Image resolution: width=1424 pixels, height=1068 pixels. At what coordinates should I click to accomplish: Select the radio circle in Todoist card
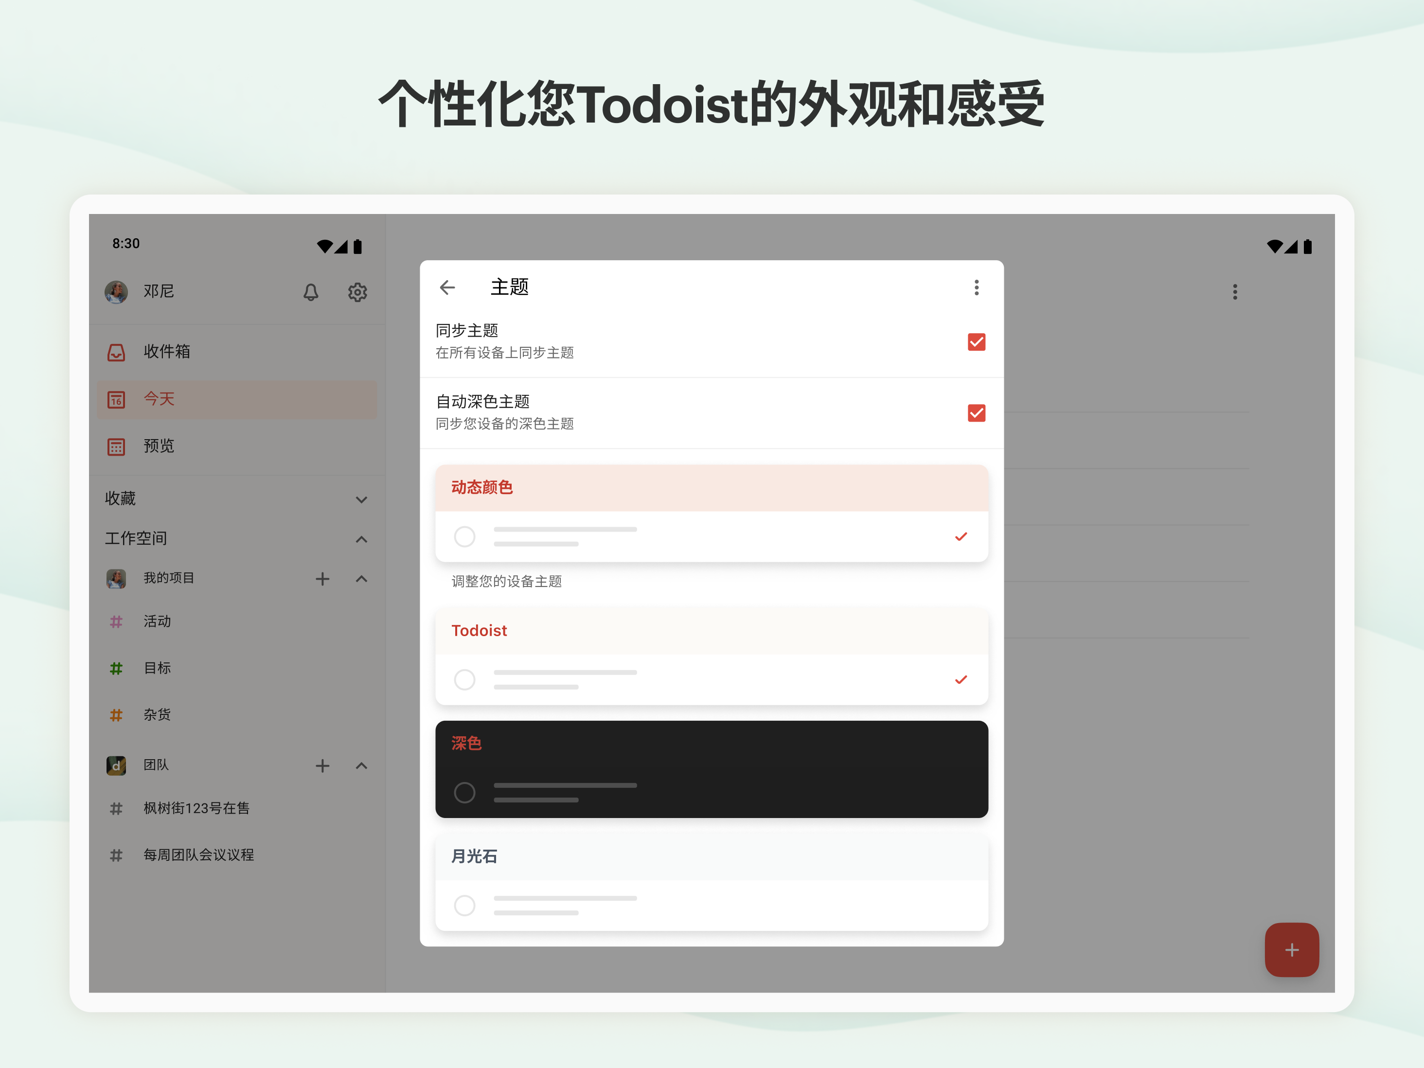pyautogui.click(x=464, y=680)
